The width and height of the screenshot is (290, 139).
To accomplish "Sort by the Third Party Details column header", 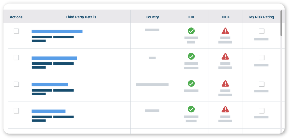I will pos(81,17).
